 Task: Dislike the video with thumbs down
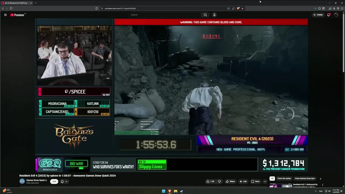click(x=219, y=181)
